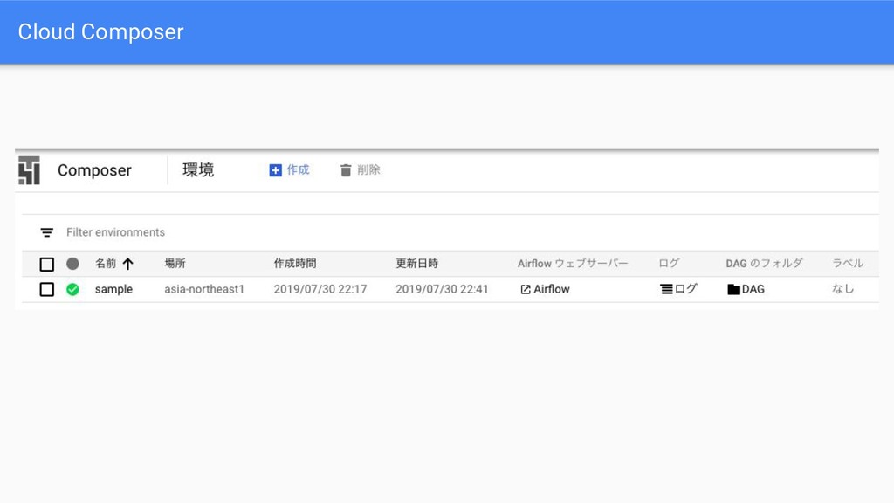Click the 作成時間 column header
The image size is (894, 503).
[x=295, y=264]
